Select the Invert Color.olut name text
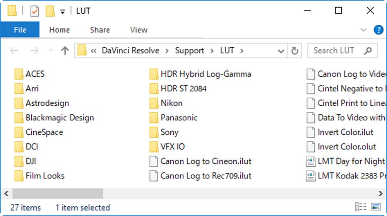387x216 pixels. point(347,147)
